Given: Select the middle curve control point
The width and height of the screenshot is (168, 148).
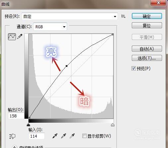Looking at the screenshot, I should pos(66,66).
